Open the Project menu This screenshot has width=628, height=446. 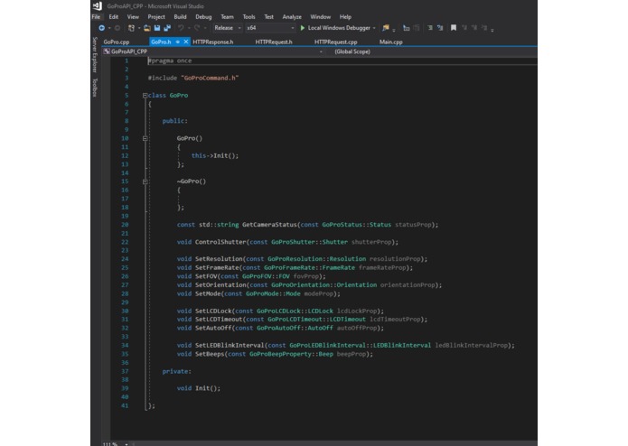156,17
